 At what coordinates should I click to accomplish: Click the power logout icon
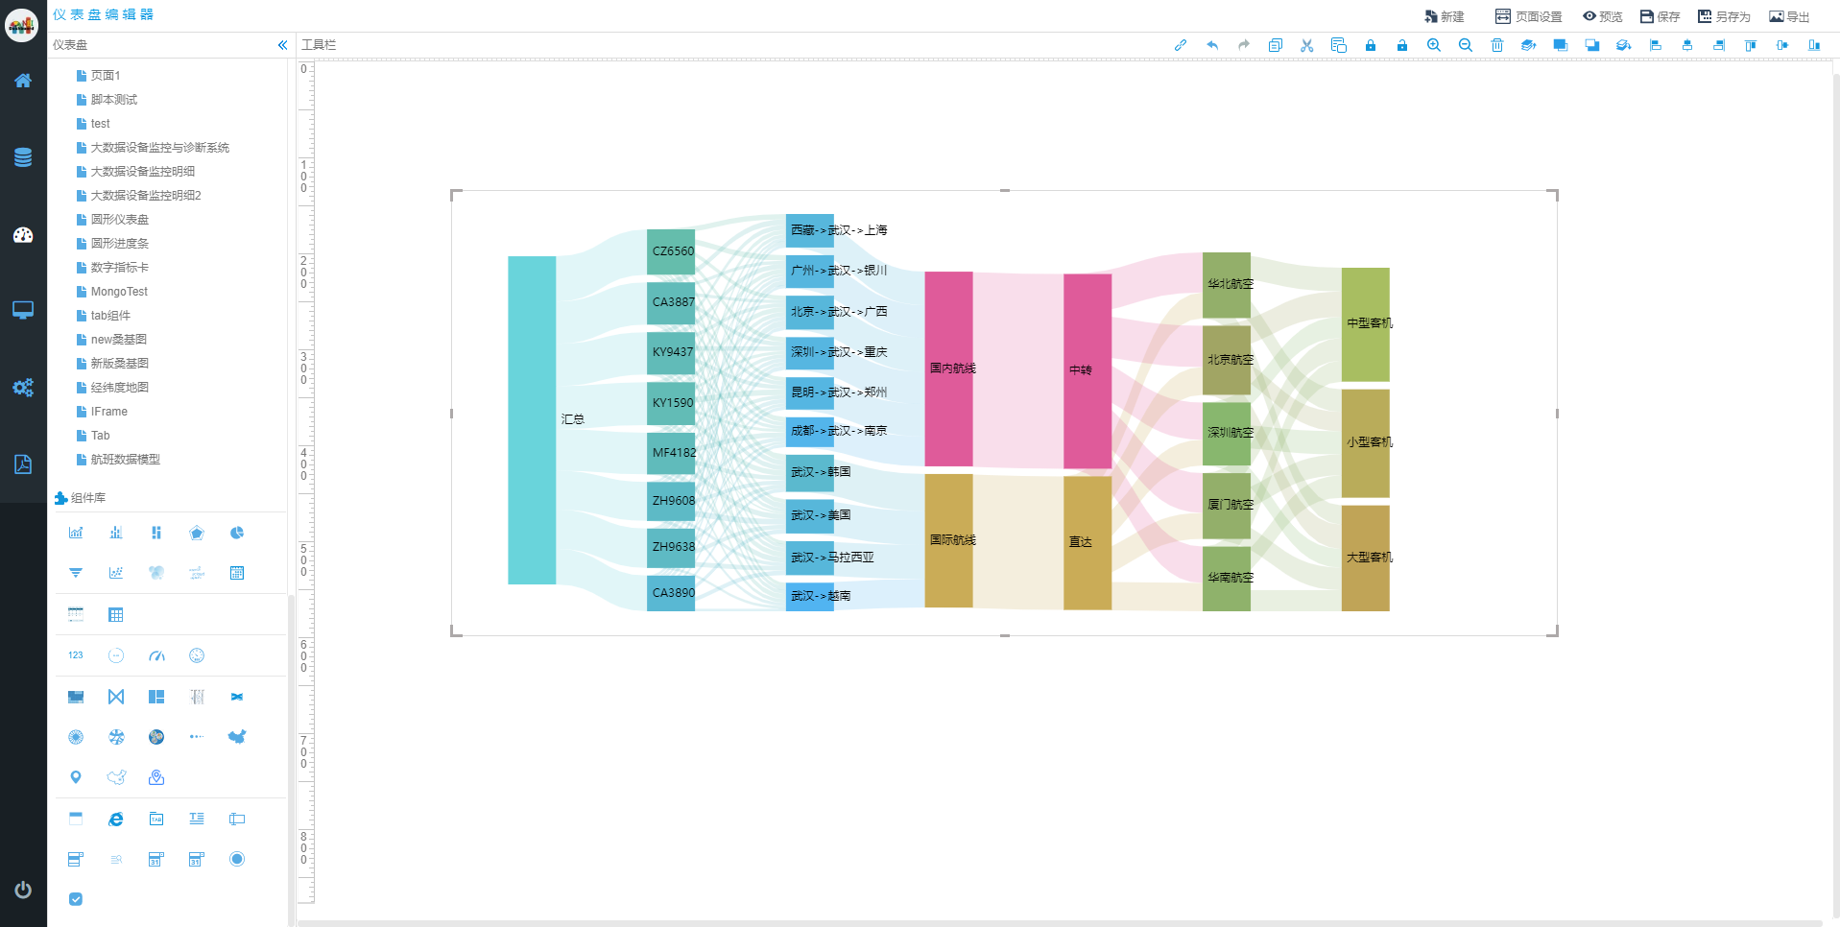(x=23, y=890)
